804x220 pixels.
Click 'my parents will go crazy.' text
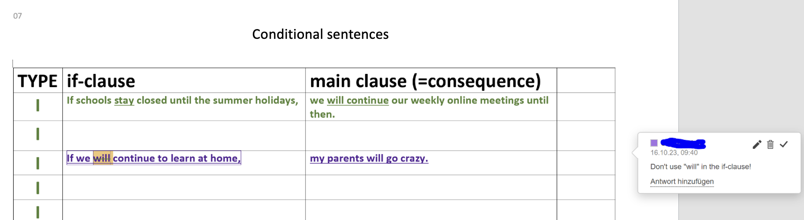click(369, 158)
